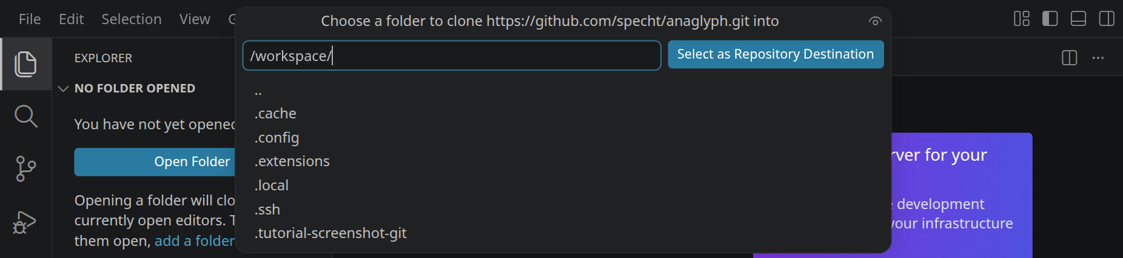1123x258 pixels.
Task: Open the Explorer view in activity bar
Action: click(25, 64)
